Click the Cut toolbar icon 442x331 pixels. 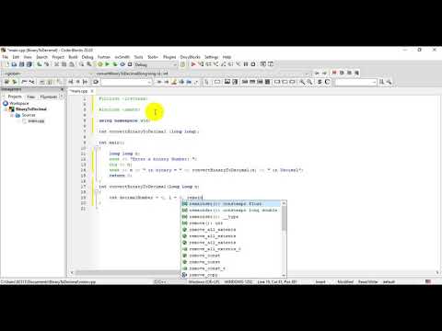[x=57, y=64]
